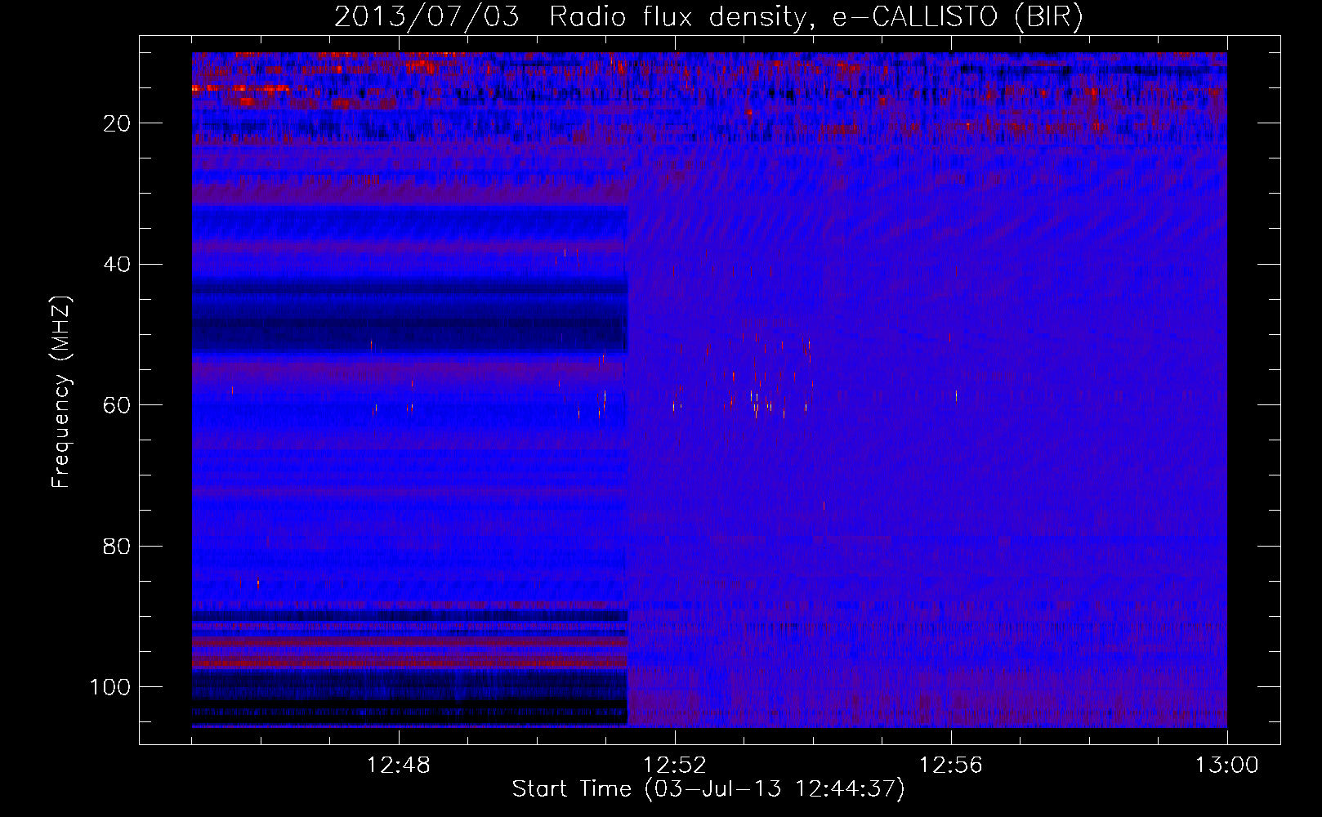The image size is (1322, 817).
Task: Click the 80 MHz frequency tick label
Action: 117,546
